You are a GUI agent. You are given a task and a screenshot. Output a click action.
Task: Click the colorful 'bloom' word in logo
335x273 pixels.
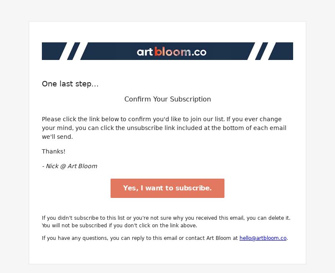coord(173,52)
